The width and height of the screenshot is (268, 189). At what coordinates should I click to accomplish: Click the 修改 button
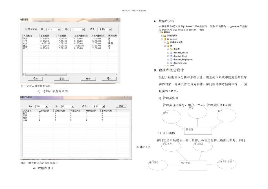tap(61, 78)
